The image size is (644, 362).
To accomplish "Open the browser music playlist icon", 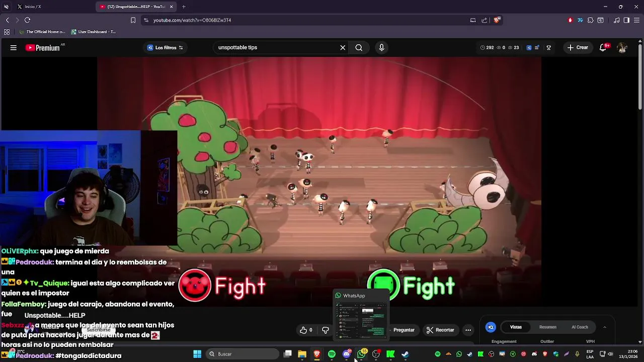I will pos(617,20).
